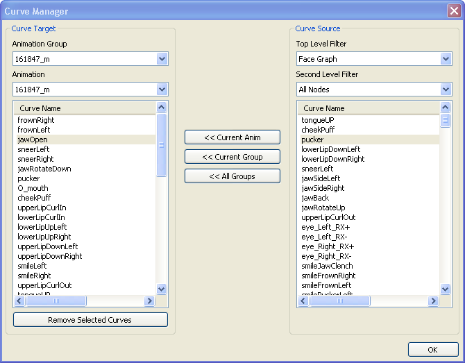Image resolution: width=465 pixels, height=363 pixels.
Task: Select eye_Left_RX+ in the source list
Action: tap(325, 227)
